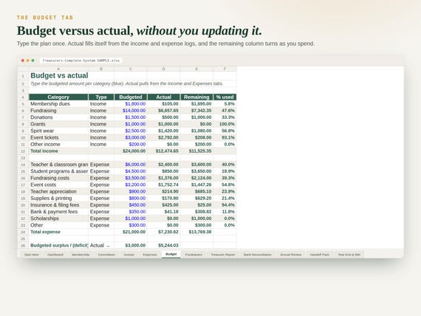Click the Actual column heading cell
The width and height of the screenshot is (421, 316).
coord(164,97)
